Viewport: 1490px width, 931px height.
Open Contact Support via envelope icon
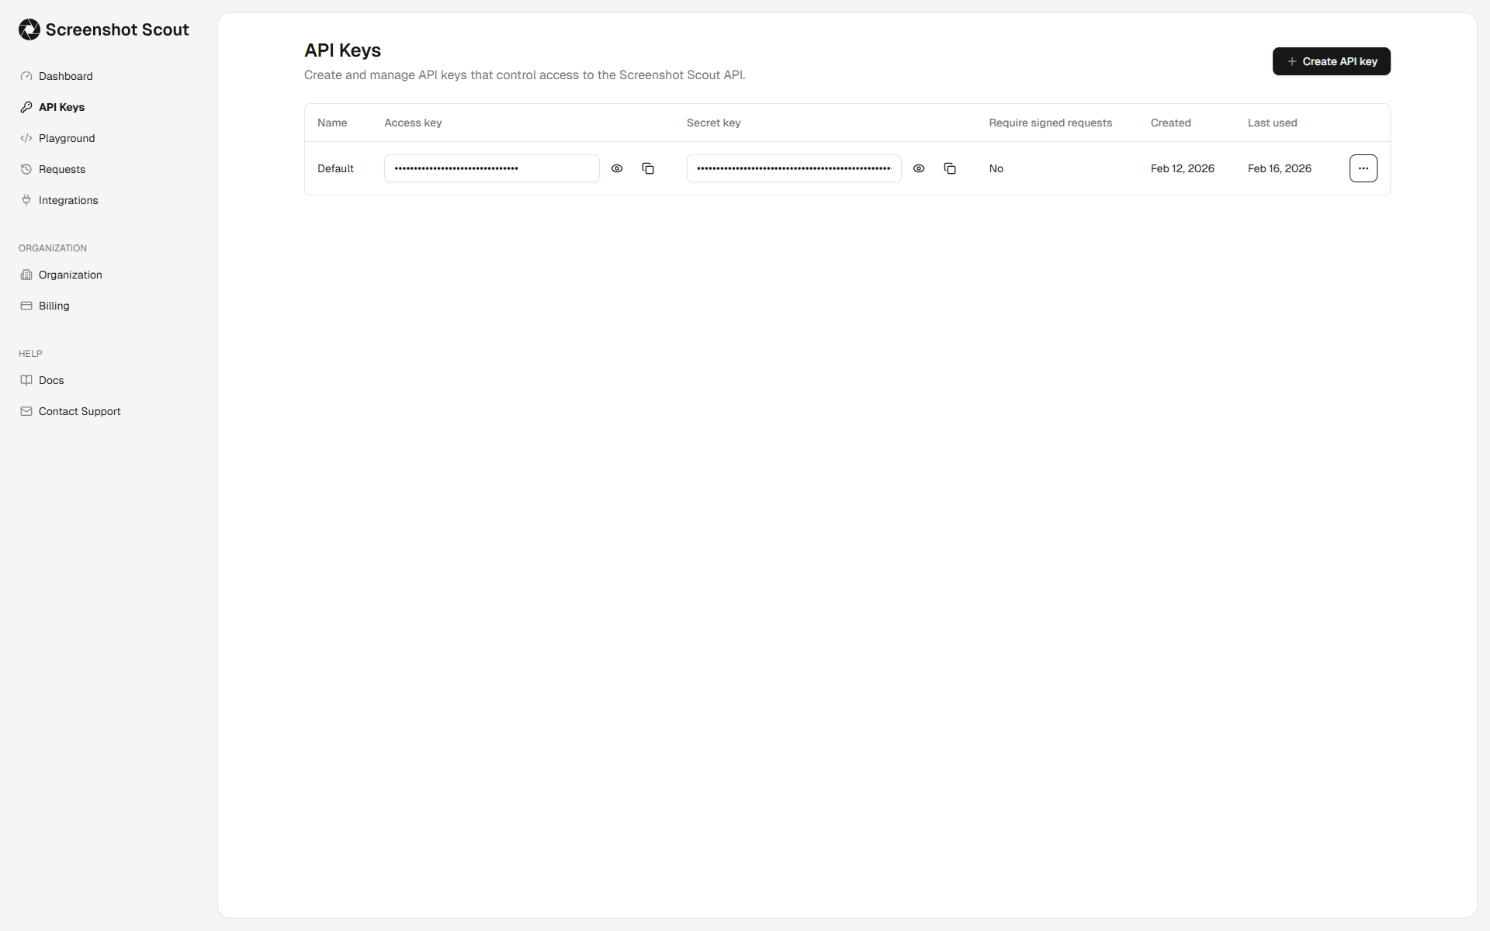pyautogui.click(x=26, y=411)
